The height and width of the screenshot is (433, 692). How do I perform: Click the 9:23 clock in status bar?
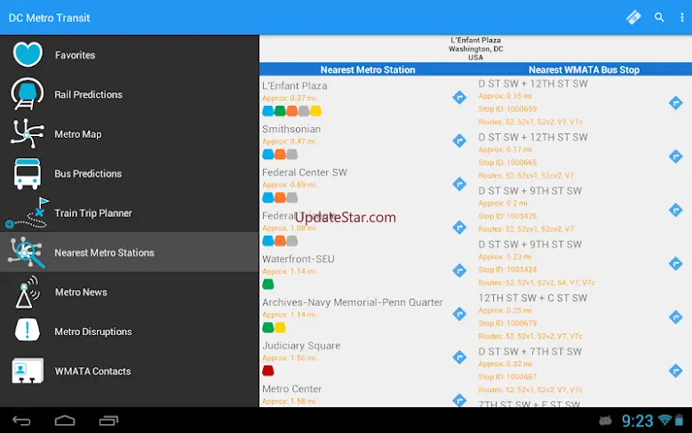637,421
